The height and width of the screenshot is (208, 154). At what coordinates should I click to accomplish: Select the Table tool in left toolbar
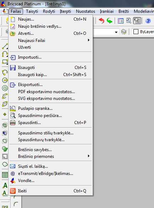click(5, 175)
